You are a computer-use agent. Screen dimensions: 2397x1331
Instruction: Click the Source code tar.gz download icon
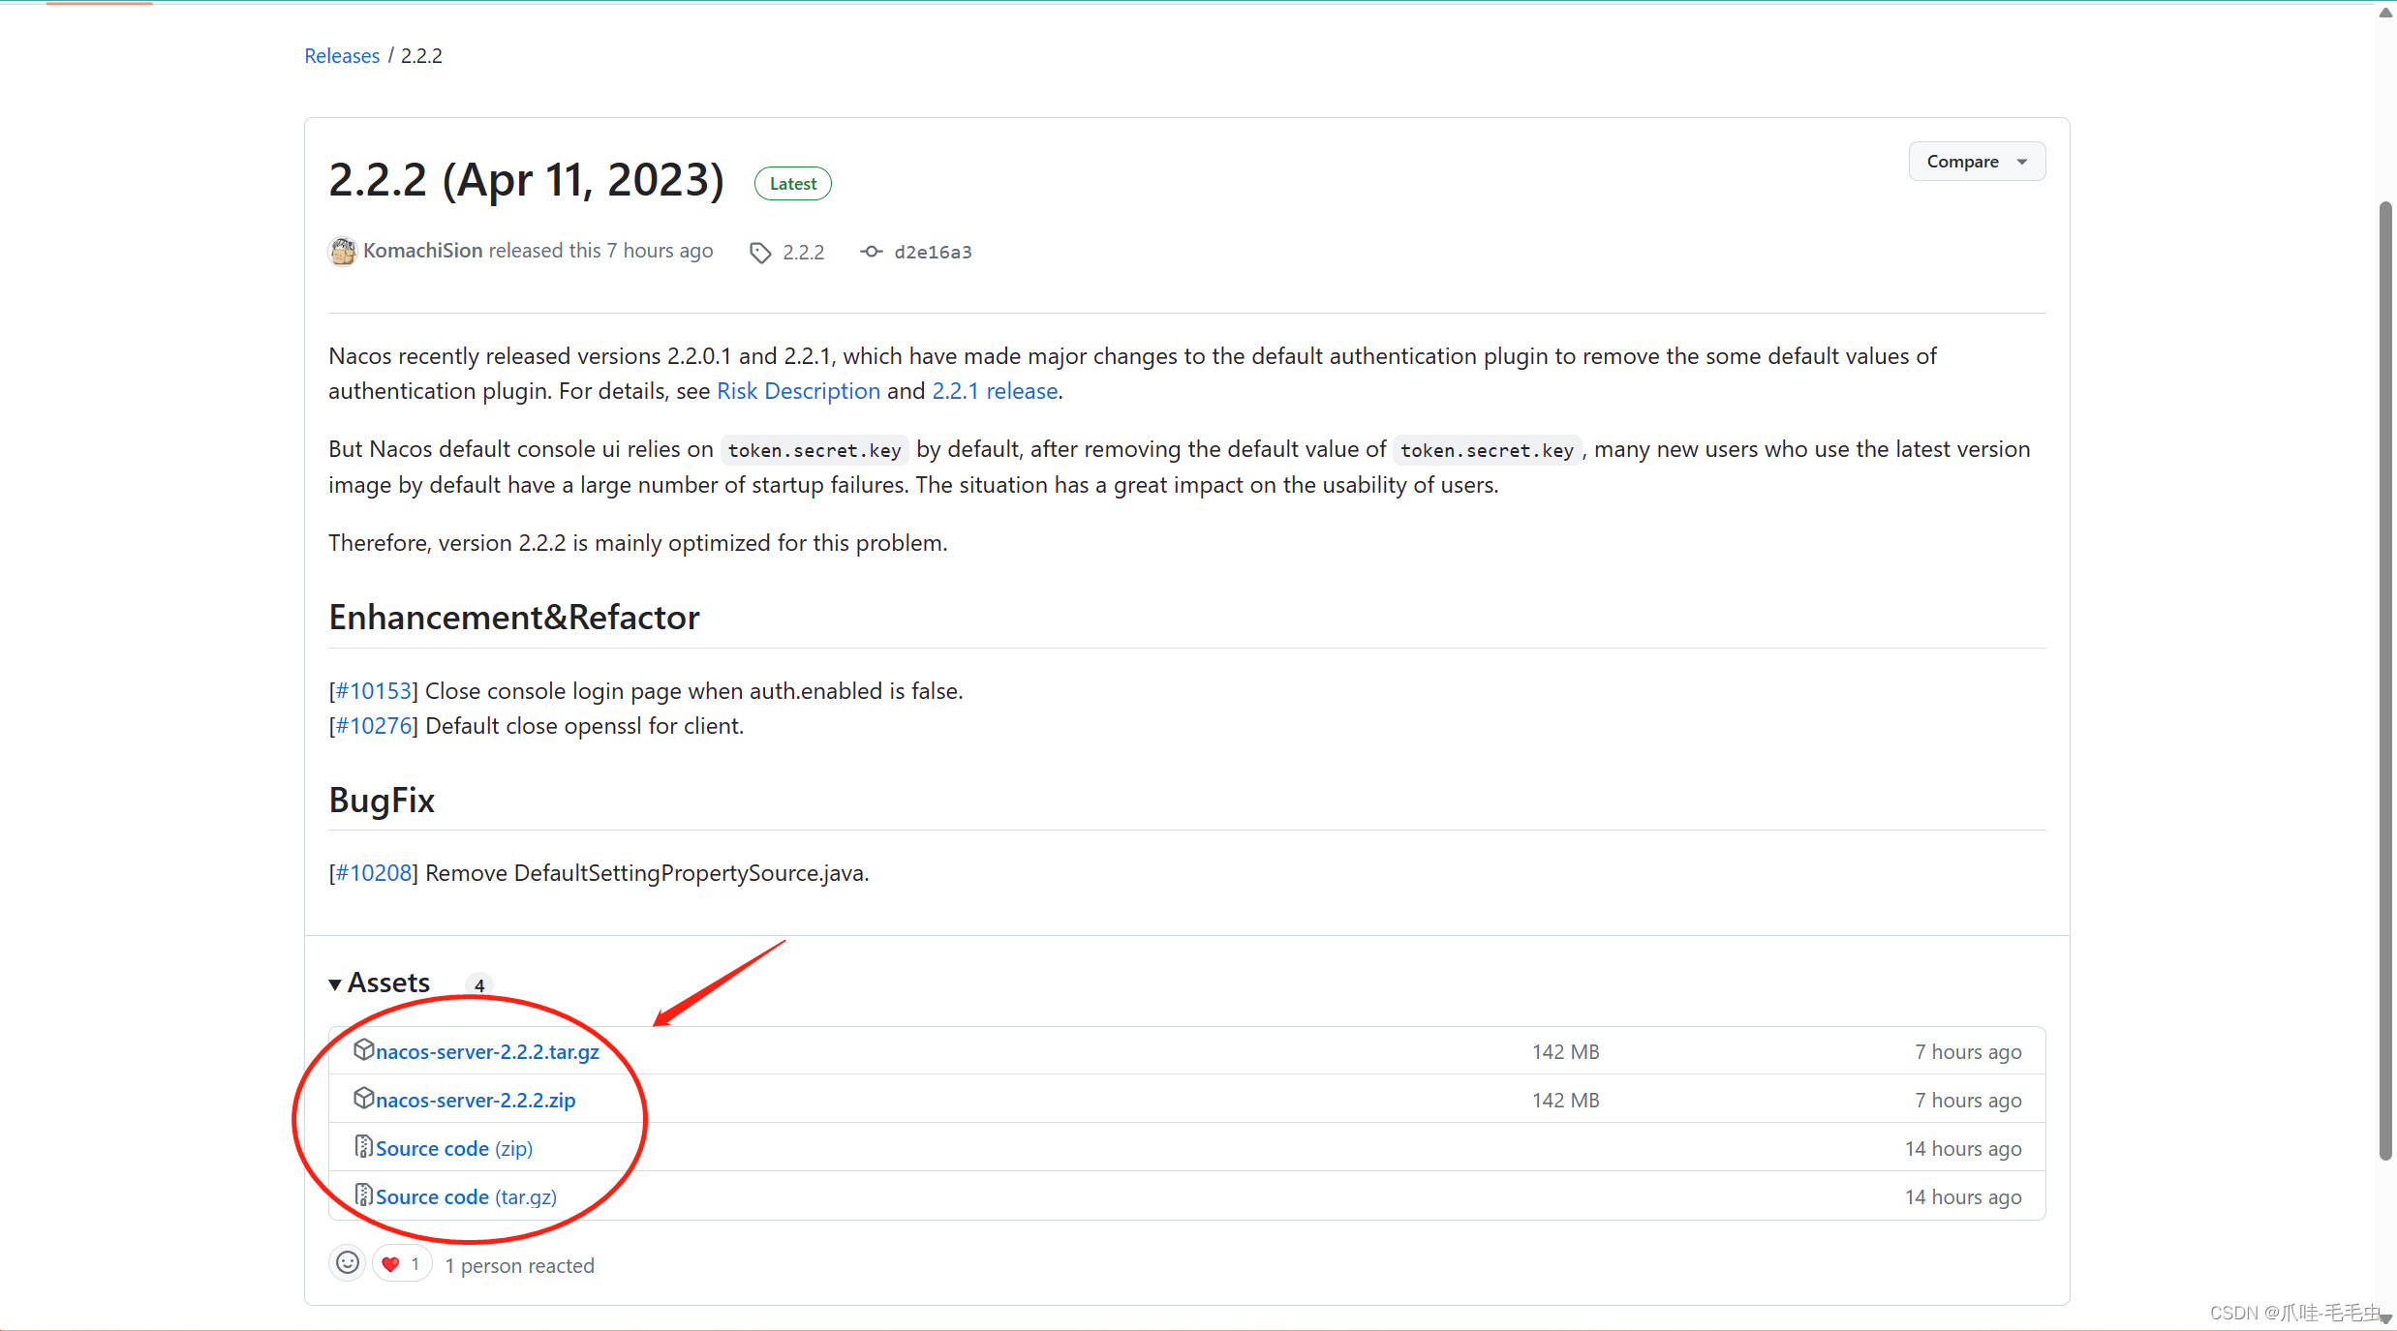pyautogui.click(x=360, y=1195)
